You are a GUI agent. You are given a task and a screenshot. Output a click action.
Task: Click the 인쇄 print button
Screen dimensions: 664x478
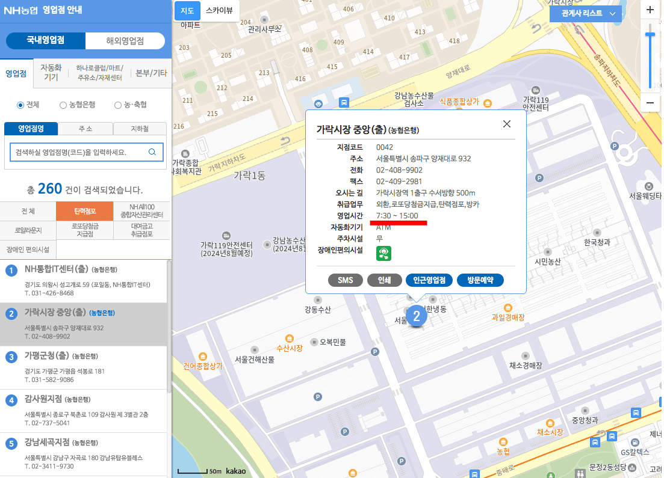pos(384,280)
